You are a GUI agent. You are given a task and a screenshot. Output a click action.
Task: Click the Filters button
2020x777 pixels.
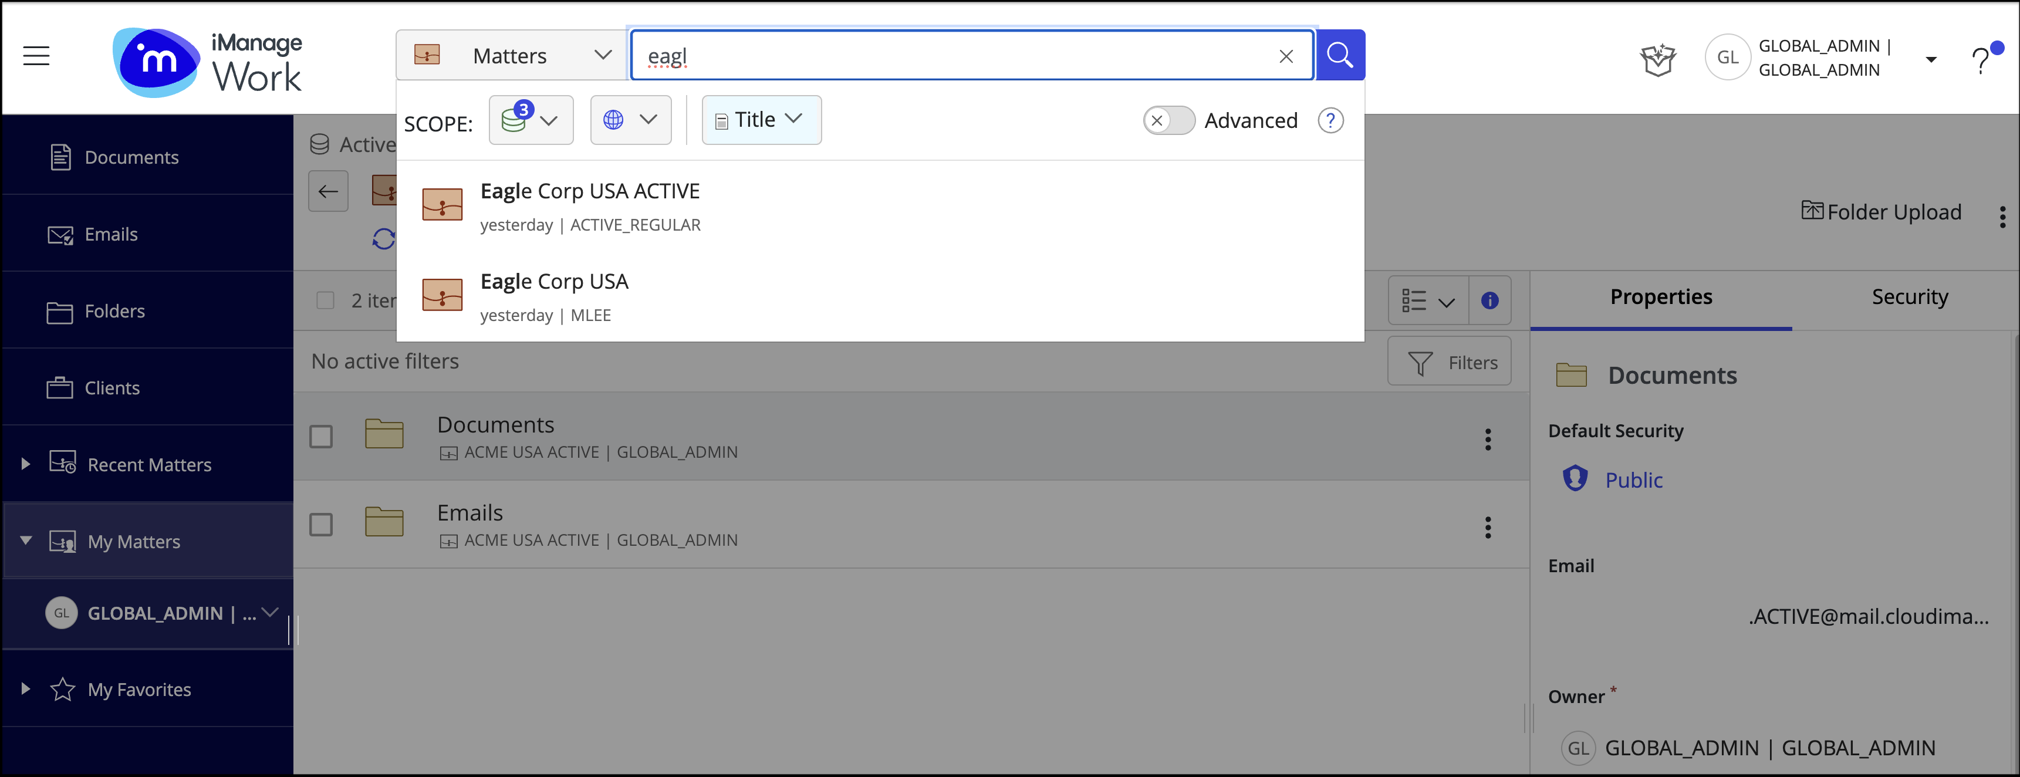pyautogui.click(x=1449, y=362)
